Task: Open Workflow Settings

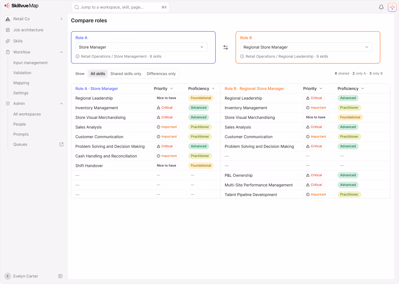Action: click(21, 93)
